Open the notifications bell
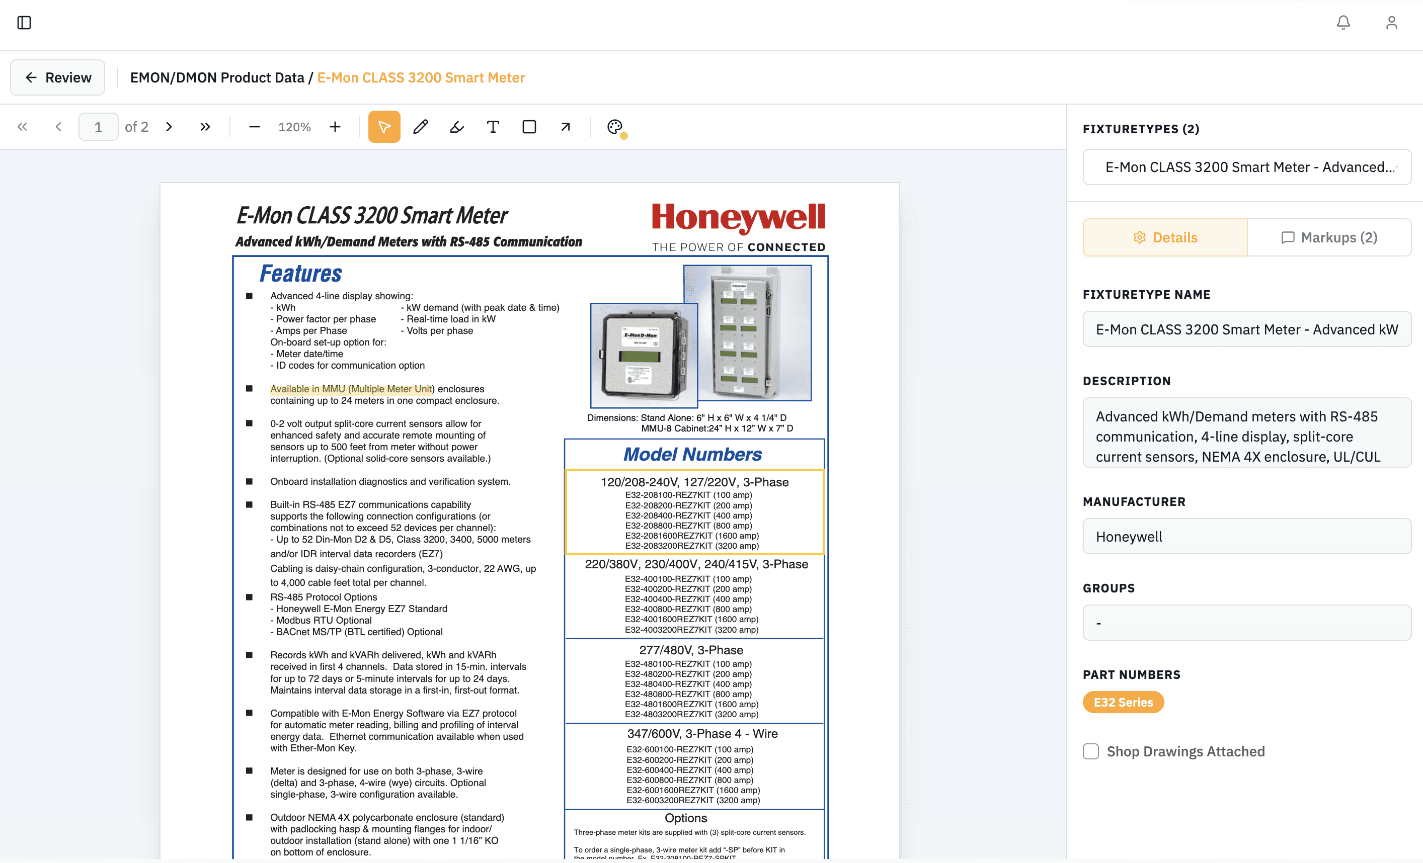 pos(1343,23)
